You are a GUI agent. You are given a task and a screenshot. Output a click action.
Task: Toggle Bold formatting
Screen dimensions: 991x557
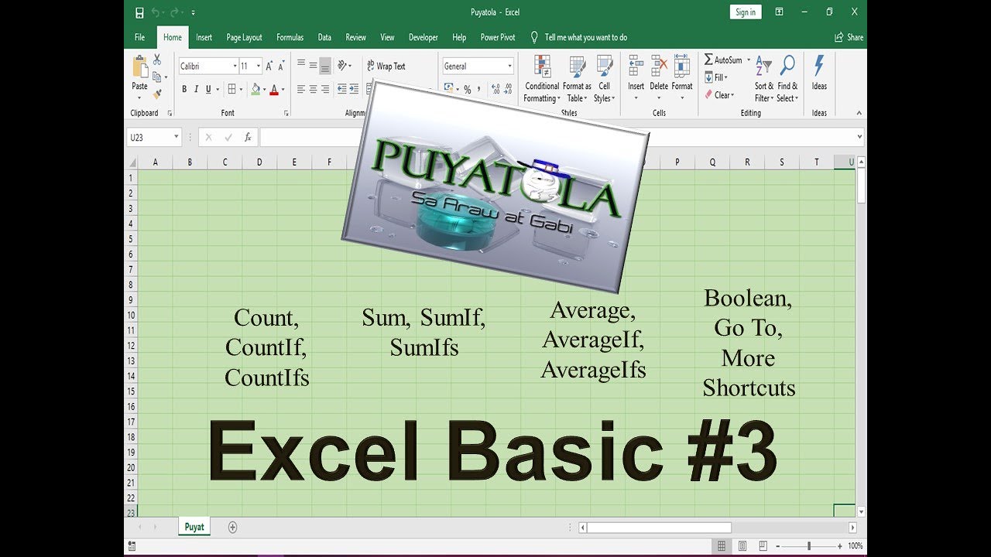[x=184, y=89]
